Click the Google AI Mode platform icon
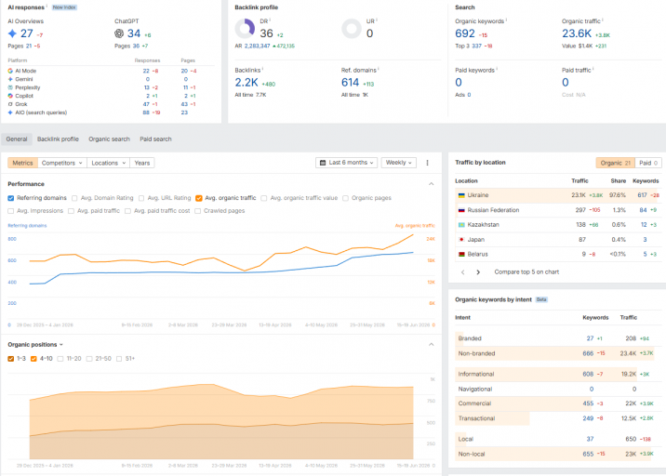Screen dimensions: 666x476 pos(10,71)
